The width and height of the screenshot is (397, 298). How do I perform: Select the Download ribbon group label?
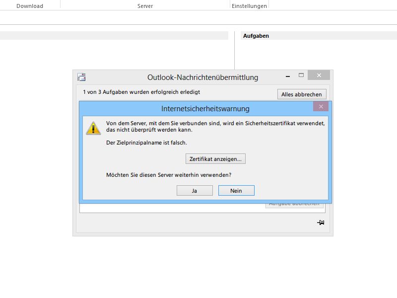coord(30,6)
